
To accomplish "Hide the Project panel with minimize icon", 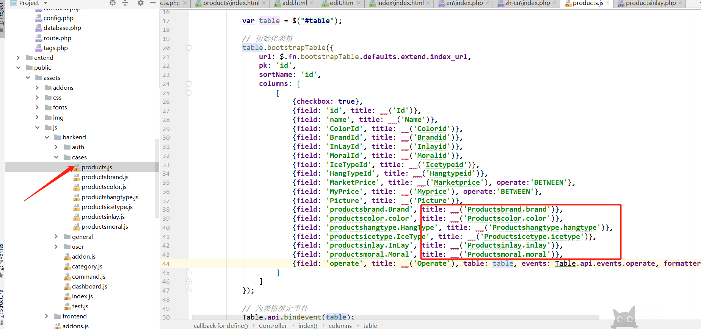I will click(x=153, y=3).
